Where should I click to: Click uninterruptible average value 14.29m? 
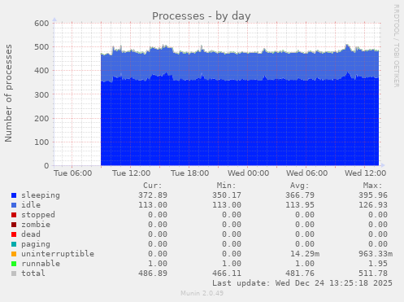pos(305,254)
